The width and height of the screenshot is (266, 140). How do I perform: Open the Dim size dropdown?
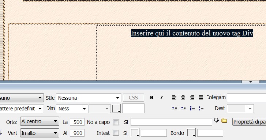72,109
